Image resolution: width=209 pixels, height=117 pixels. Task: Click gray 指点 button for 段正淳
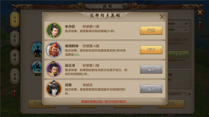pyautogui.click(x=151, y=69)
